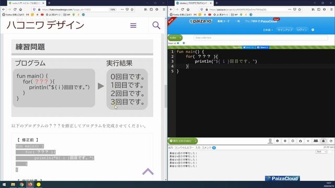Open the PaizaCloud web development link
Screen dimensions: 335x188
click(x=261, y=21)
